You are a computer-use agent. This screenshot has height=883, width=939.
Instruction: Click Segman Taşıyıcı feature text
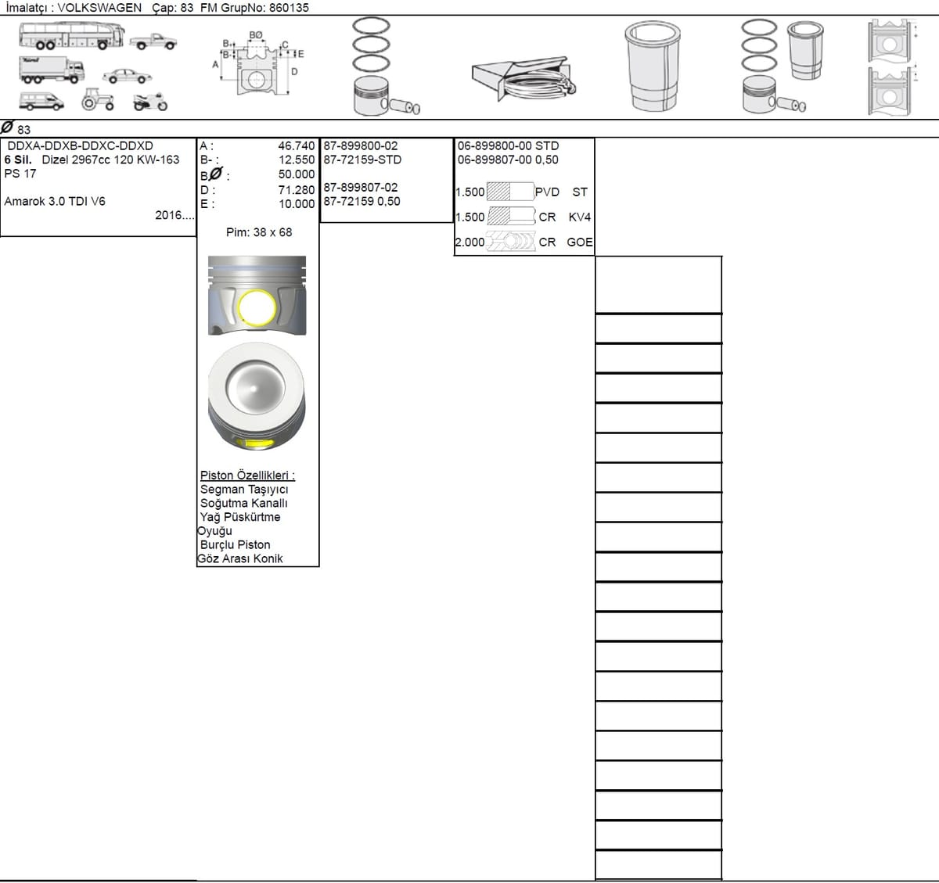(244, 490)
